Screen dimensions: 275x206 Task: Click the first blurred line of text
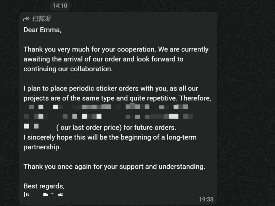click(108, 107)
